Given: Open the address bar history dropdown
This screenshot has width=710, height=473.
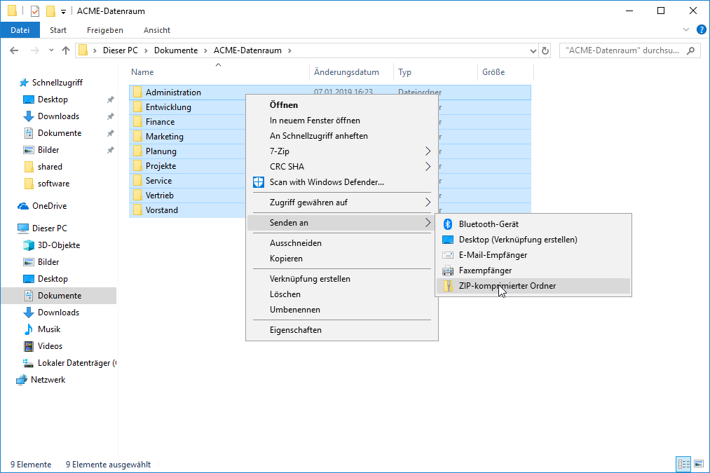Looking at the screenshot, I should (532, 50).
